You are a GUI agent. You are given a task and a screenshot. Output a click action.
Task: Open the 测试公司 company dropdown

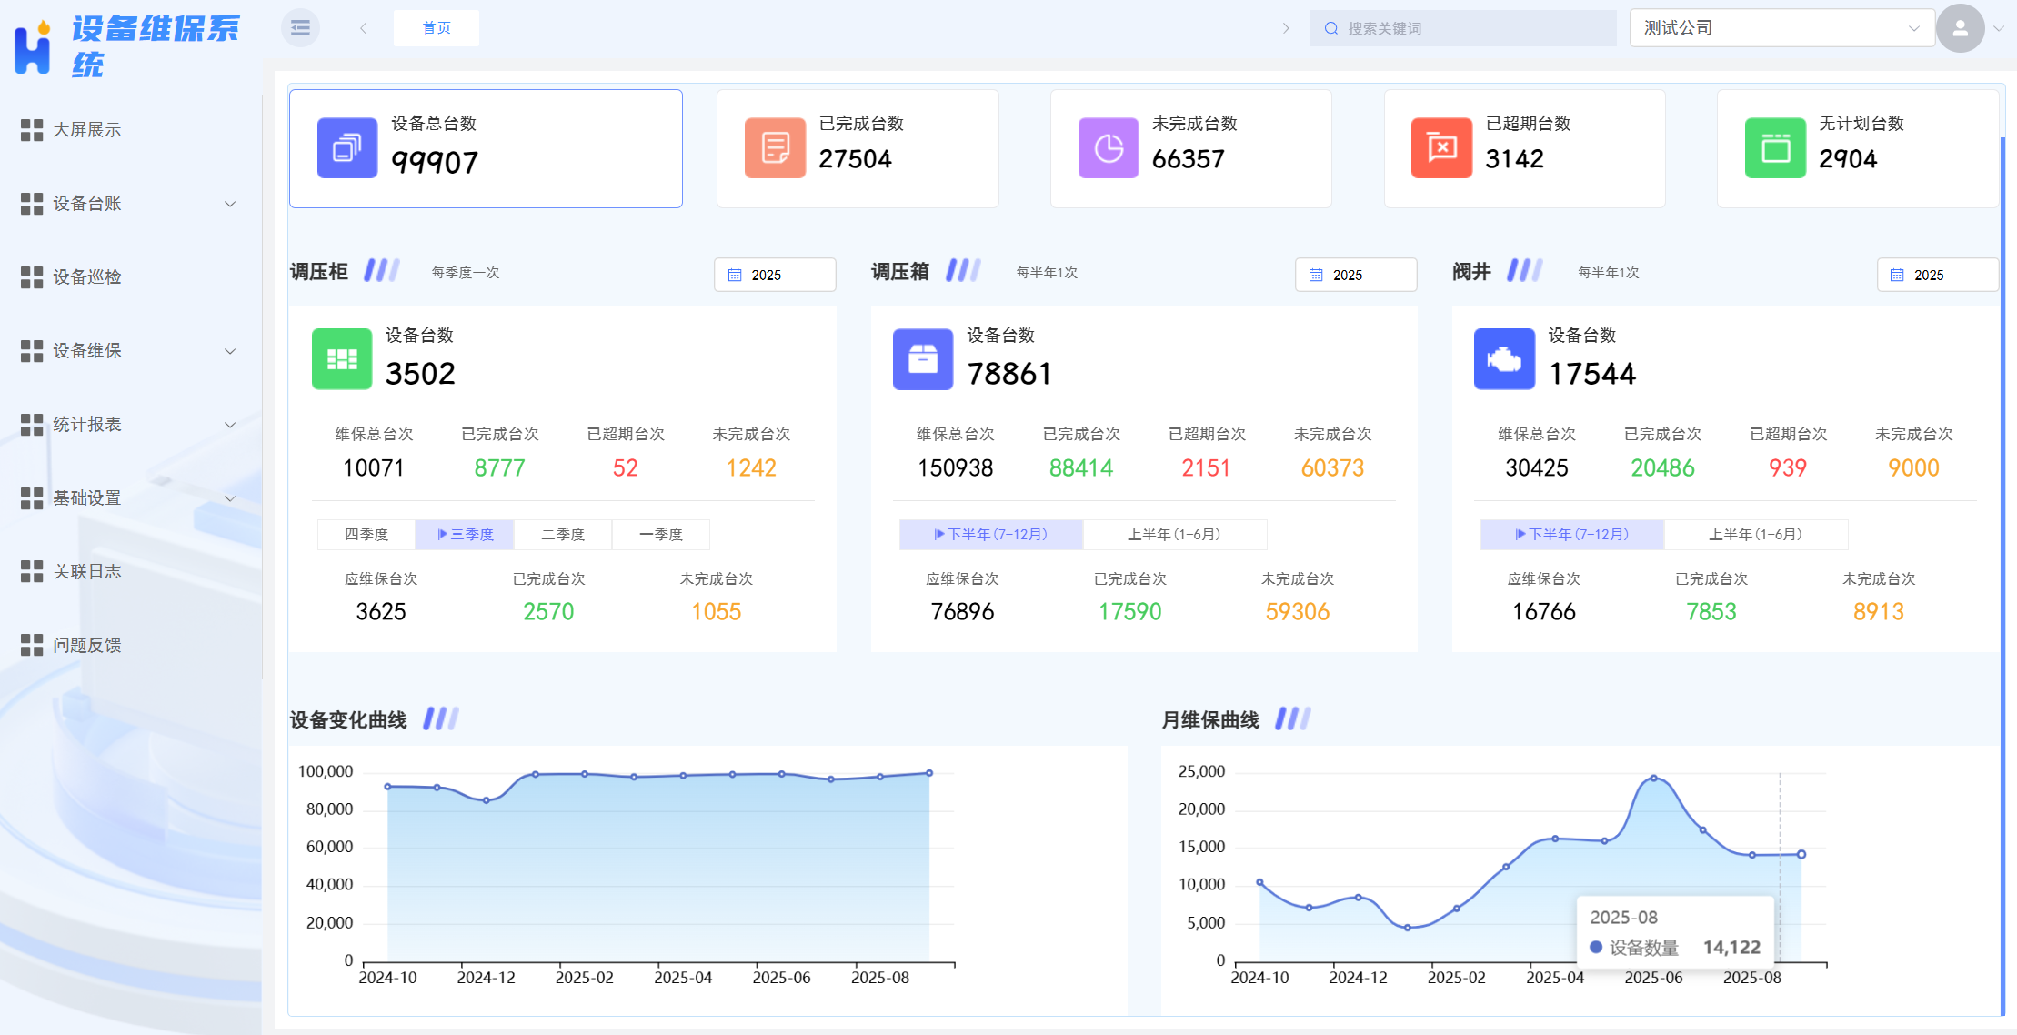click(x=1781, y=27)
